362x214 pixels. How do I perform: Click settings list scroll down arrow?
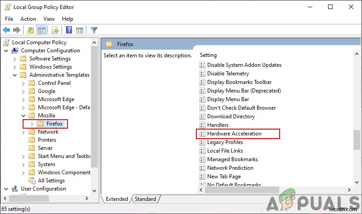(x=357, y=182)
